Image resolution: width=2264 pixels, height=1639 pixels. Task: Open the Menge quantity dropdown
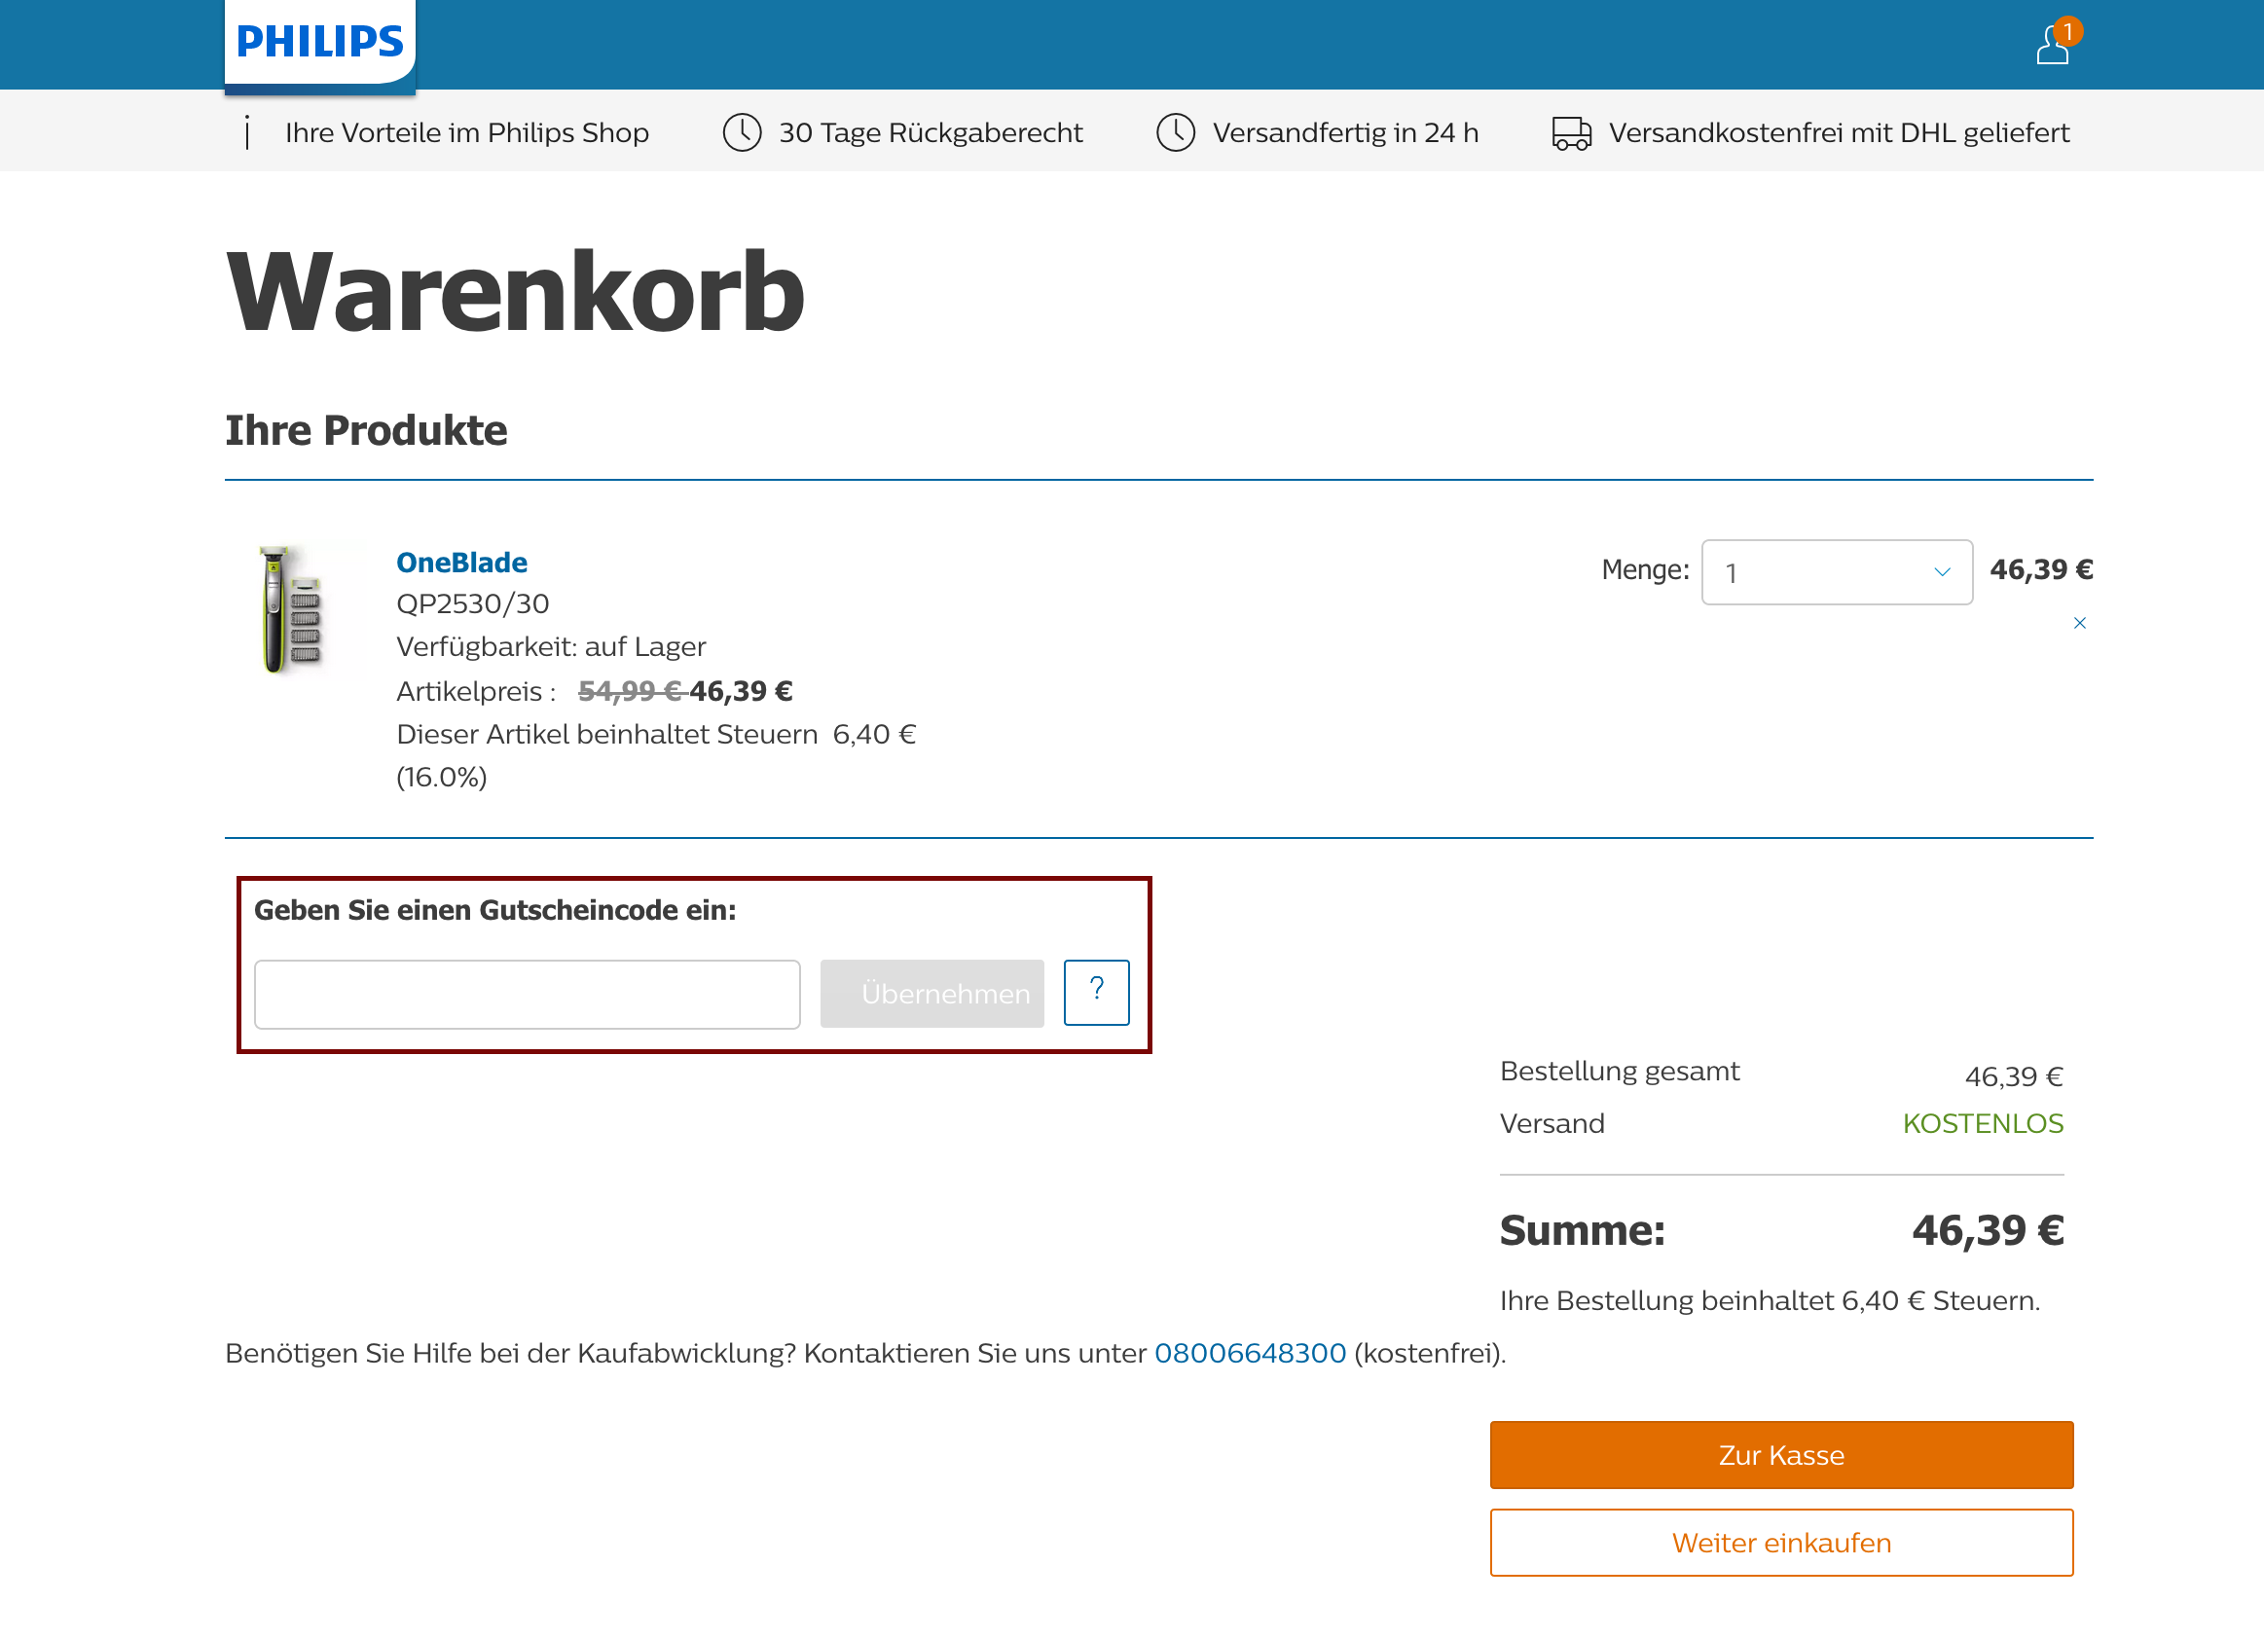pos(1837,572)
